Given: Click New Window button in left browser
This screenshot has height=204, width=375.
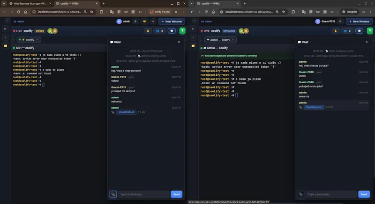Looking at the screenshot, I should coord(172,22).
